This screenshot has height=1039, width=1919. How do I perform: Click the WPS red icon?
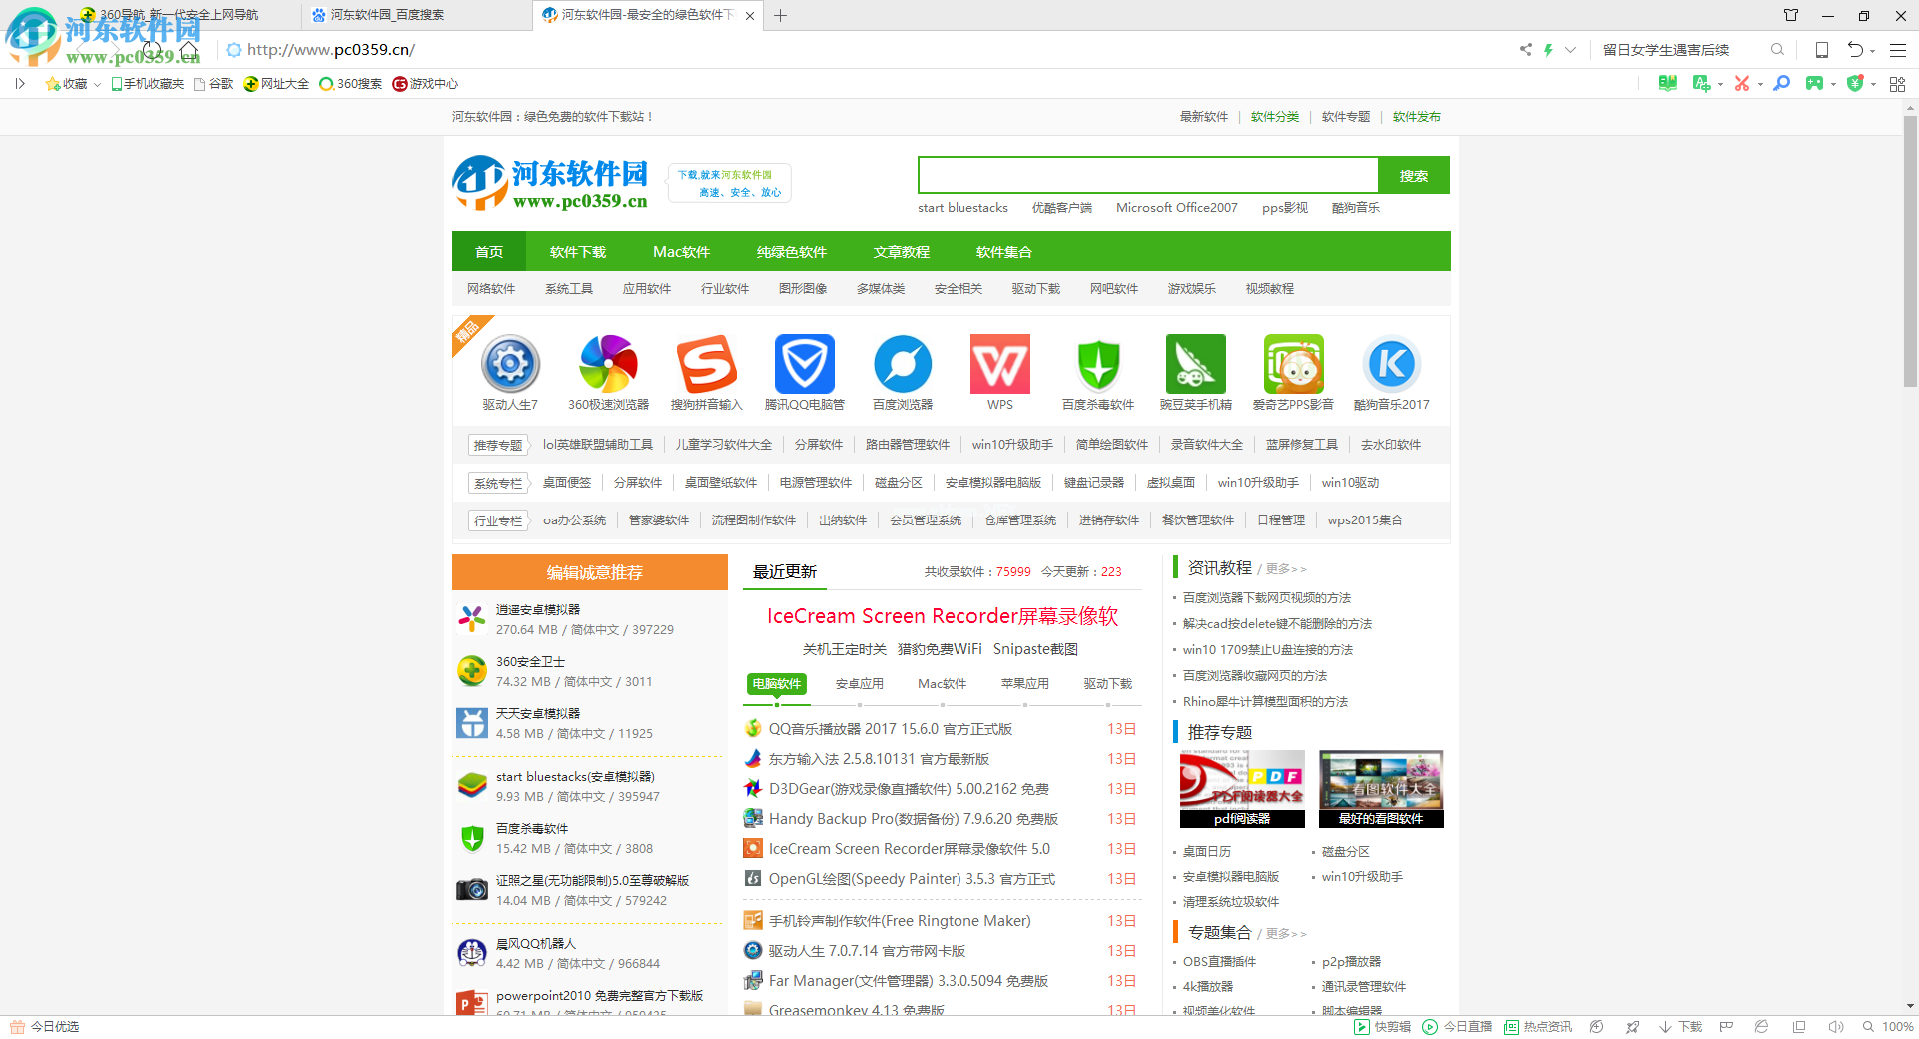pos(1000,364)
